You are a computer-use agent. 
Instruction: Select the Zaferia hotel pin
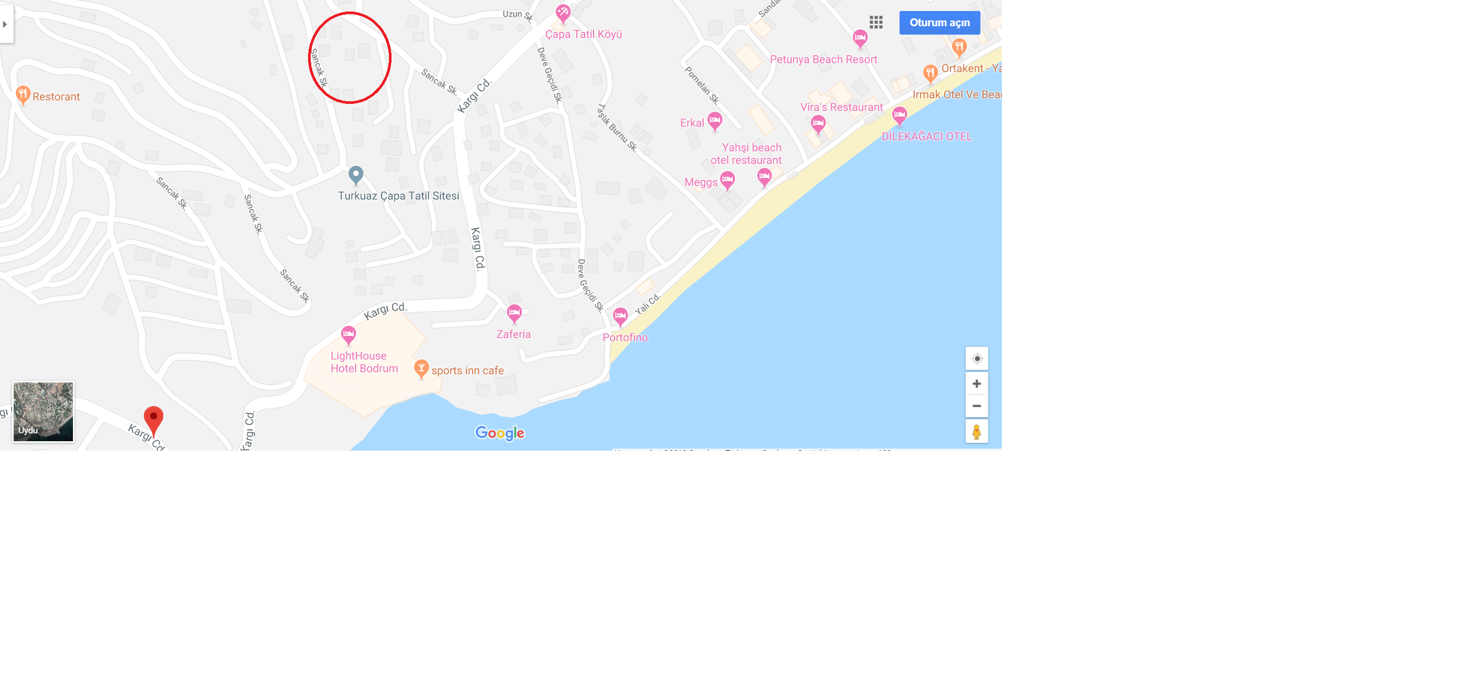point(514,314)
